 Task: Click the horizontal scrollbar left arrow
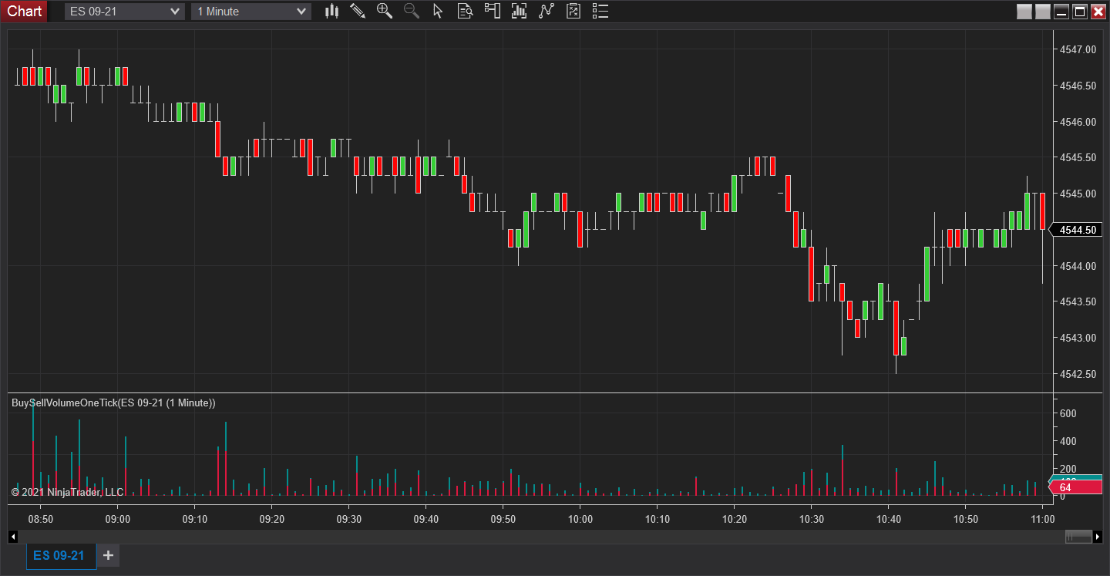[x=12, y=537]
